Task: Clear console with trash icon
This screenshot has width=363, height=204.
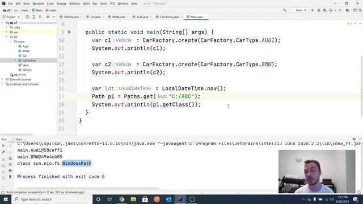Action: (x=10, y=176)
